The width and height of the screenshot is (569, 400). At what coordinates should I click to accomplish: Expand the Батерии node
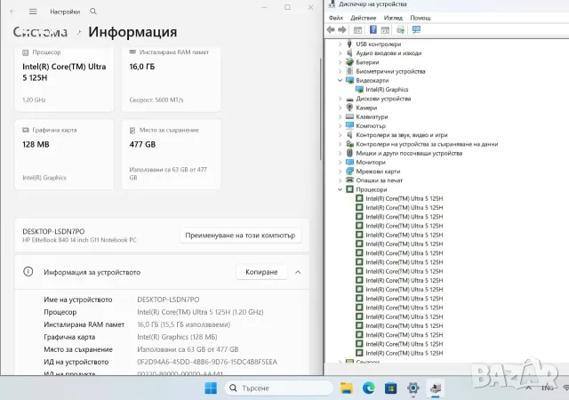pyautogui.click(x=340, y=62)
